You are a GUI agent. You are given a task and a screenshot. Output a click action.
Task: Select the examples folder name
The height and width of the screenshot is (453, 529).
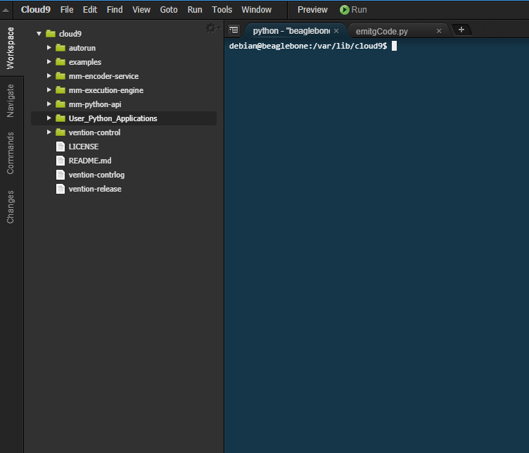[85, 62]
